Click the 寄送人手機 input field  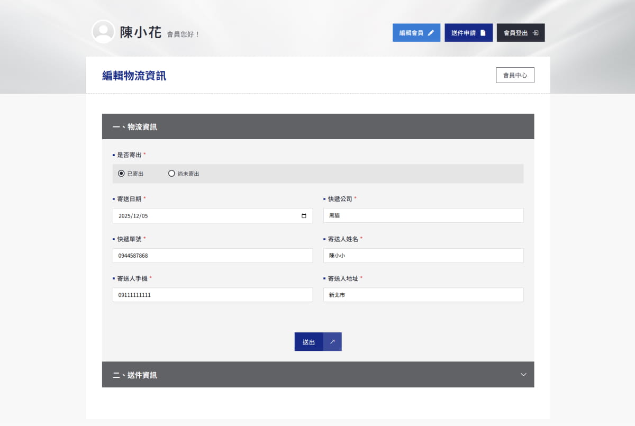pos(212,295)
